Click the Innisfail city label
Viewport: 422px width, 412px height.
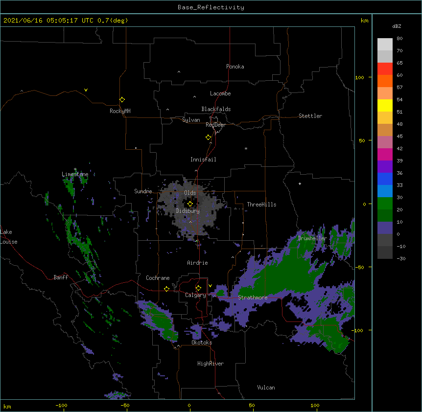(x=203, y=160)
